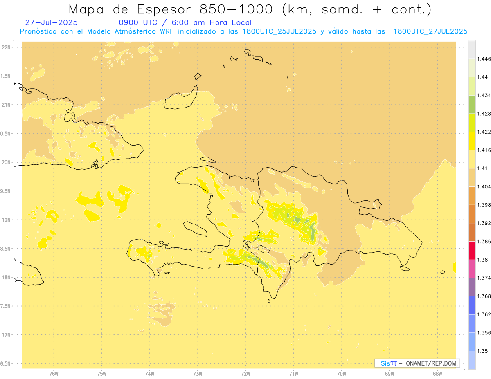491x379 pixels.
Task: Select the bright yellow swatch between 1.416 and 1.422
Action: pyautogui.click(x=472, y=141)
